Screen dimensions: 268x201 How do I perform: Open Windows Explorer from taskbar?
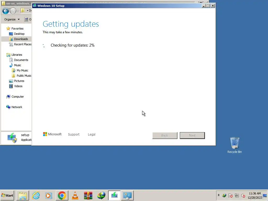23,196
